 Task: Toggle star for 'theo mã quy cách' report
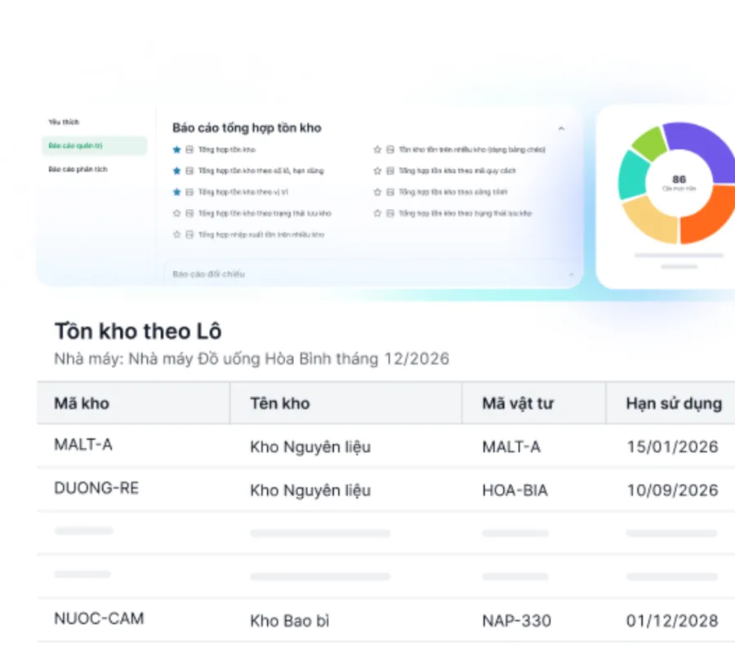377,171
